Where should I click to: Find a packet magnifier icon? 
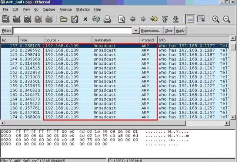click(122, 19)
